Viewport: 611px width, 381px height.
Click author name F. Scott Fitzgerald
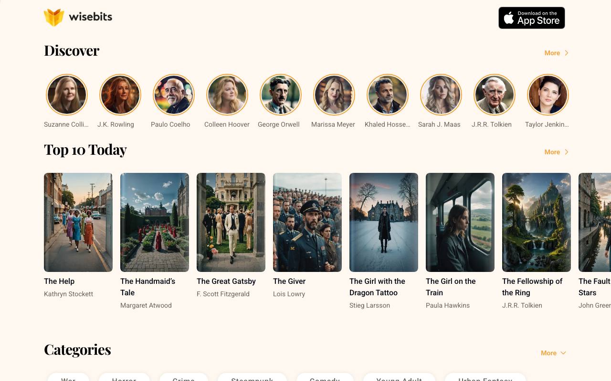[223, 294]
